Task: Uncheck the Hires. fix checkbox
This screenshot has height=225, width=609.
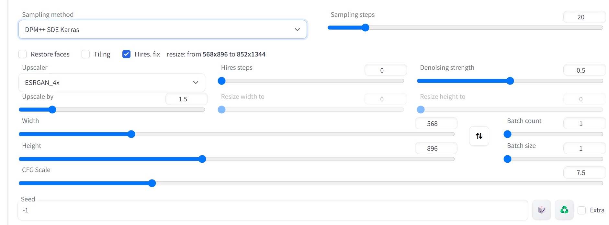Action: [x=126, y=54]
